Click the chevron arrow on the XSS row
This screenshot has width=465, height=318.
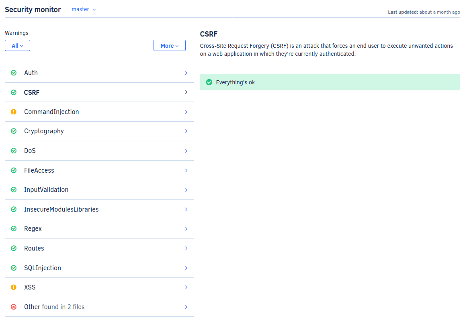(186, 287)
